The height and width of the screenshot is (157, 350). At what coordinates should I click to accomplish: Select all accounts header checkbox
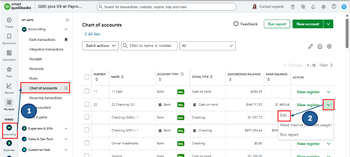(87, 77)
